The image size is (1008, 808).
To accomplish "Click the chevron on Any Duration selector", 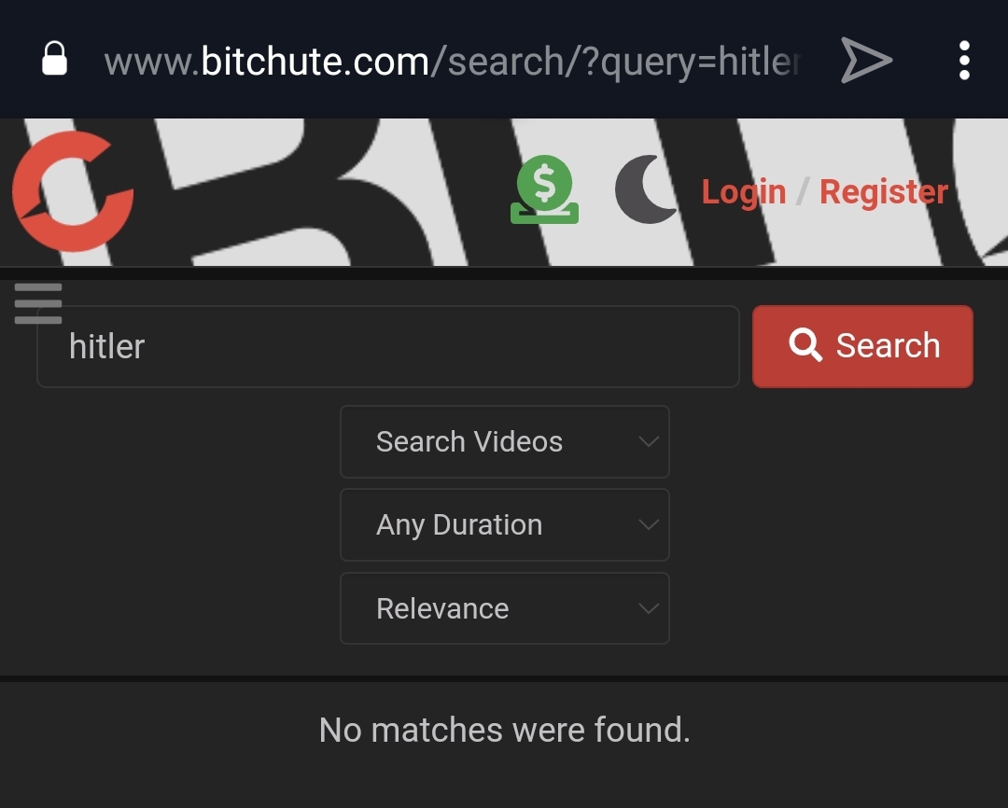I will pos(649,524).
